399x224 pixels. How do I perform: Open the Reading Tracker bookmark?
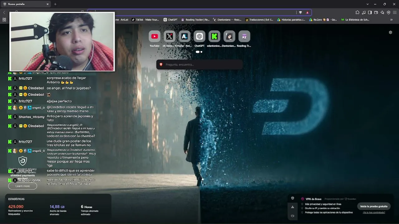click(x=195, y=20)
